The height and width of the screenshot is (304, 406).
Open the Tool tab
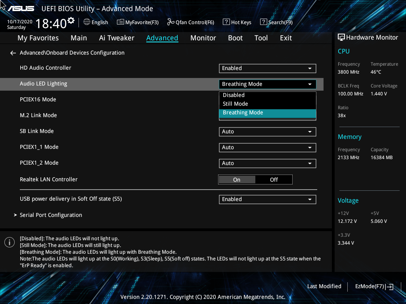tap(261, 38)
